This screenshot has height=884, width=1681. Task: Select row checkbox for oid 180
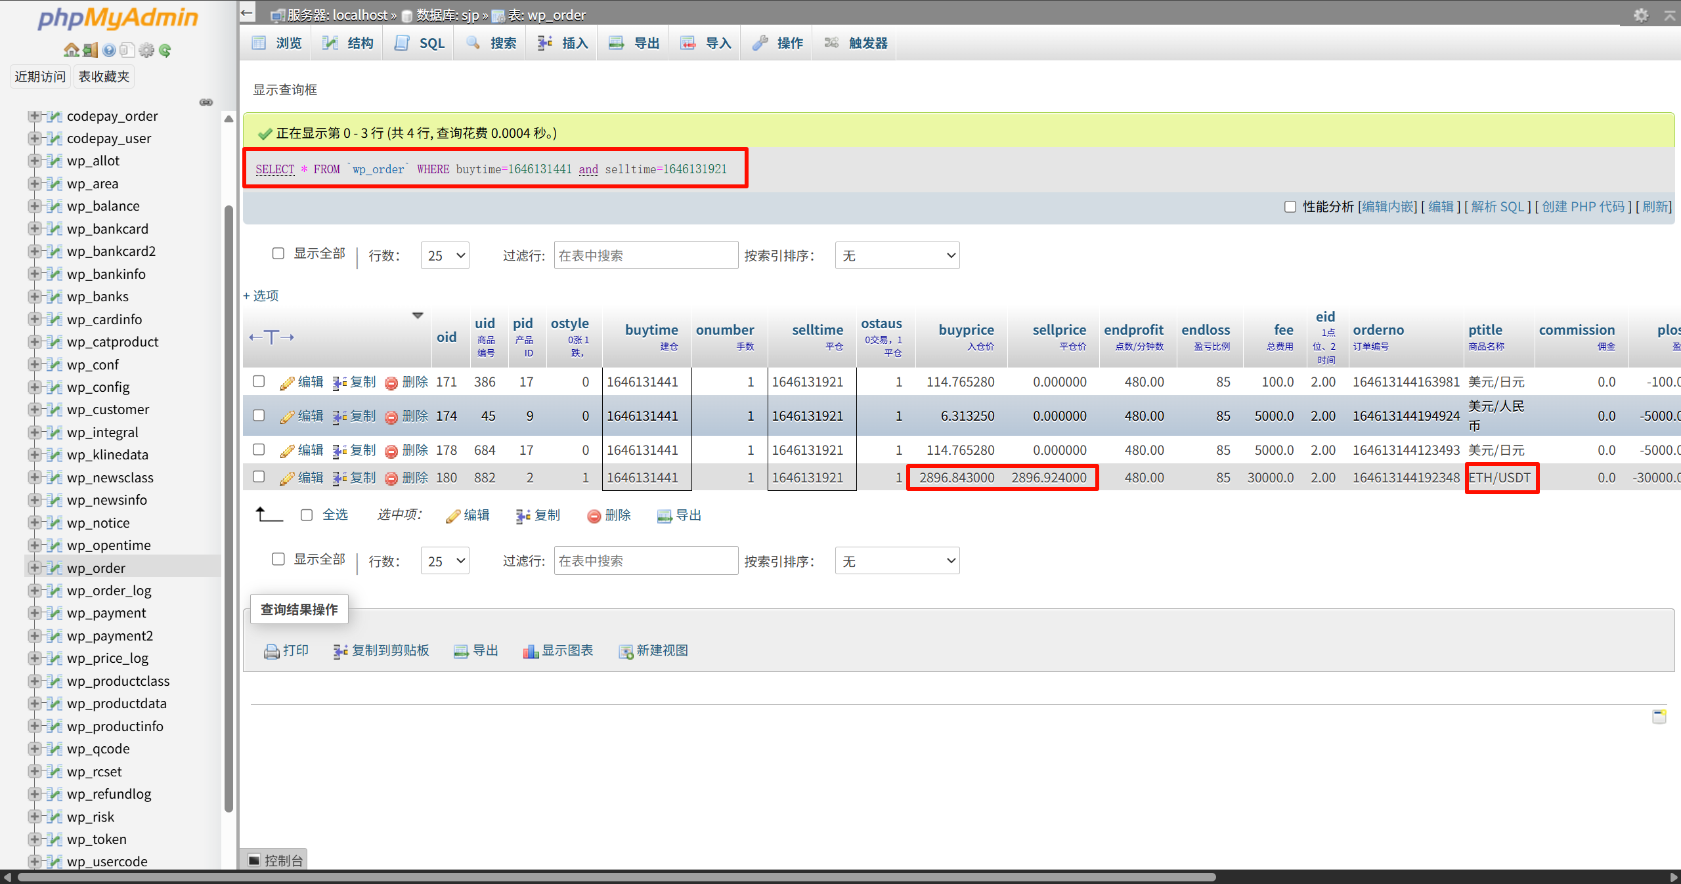[x=259, y=477]
